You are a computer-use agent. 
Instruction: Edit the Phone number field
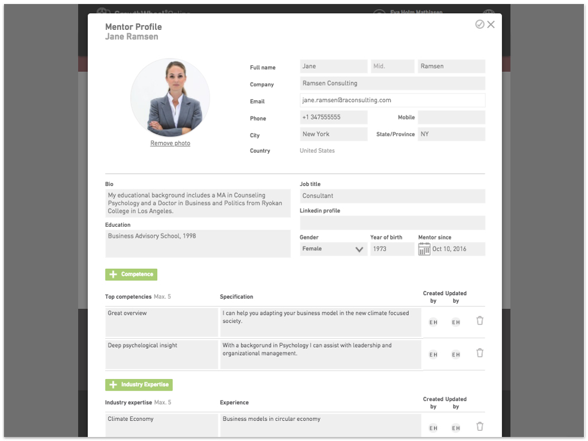click(x=334, y=117)
